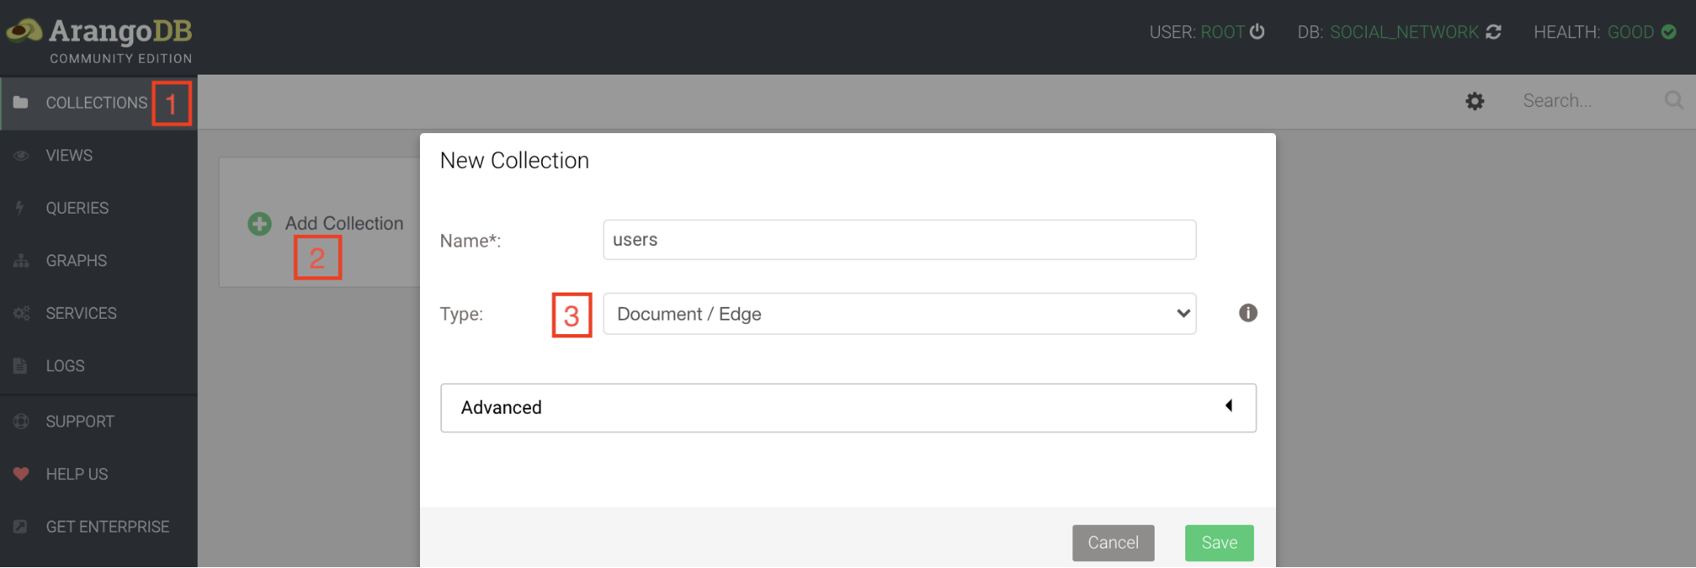Image resolution: width=1696 pixels, height=568 pixels.
Task: Save the new collection
Action: coord(1218,543)
